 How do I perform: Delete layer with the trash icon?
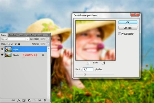pyautogui.click(x=45, y=100)
